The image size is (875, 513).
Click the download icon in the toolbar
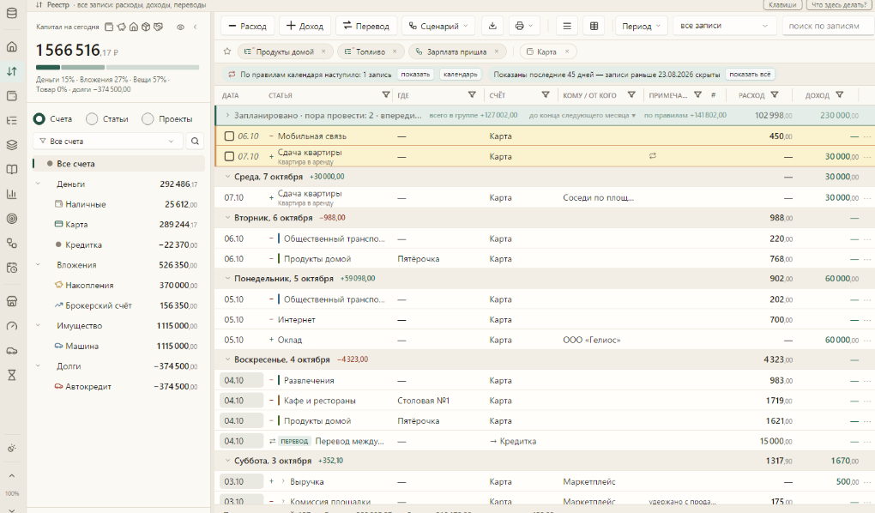[492, 26]
